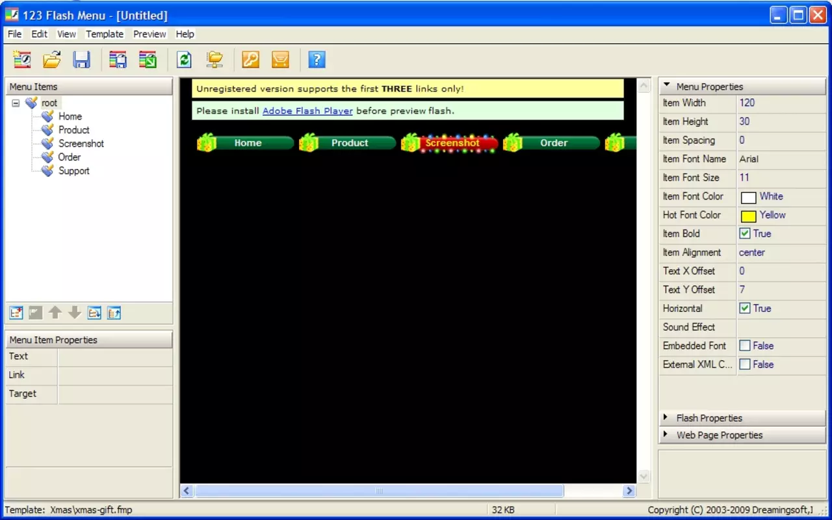Click the new flash menu toolbar icon
This screenshot has width=832, height=520.
22,60
